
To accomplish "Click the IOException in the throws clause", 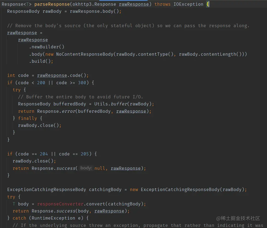I will pos(188,4).
